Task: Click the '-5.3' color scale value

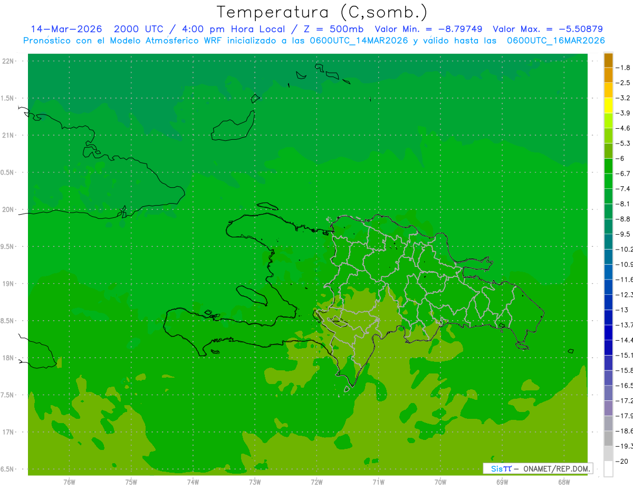Action: (x=623, y=143)
